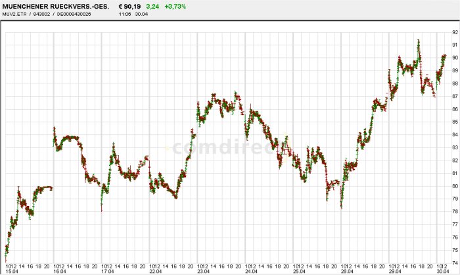Click the 76 price axis label

click(x=455, y=238)
